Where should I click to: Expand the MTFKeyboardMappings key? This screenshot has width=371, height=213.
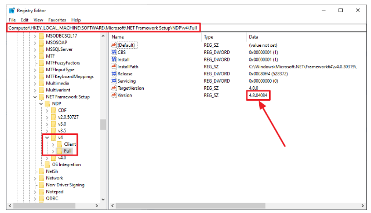point(35,77)
